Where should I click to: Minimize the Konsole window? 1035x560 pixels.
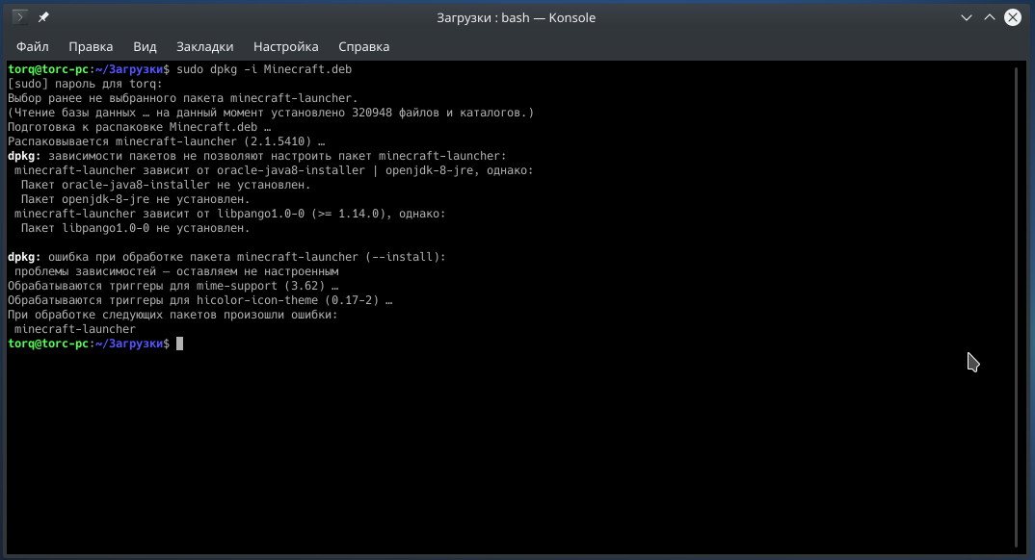point(967,17)
